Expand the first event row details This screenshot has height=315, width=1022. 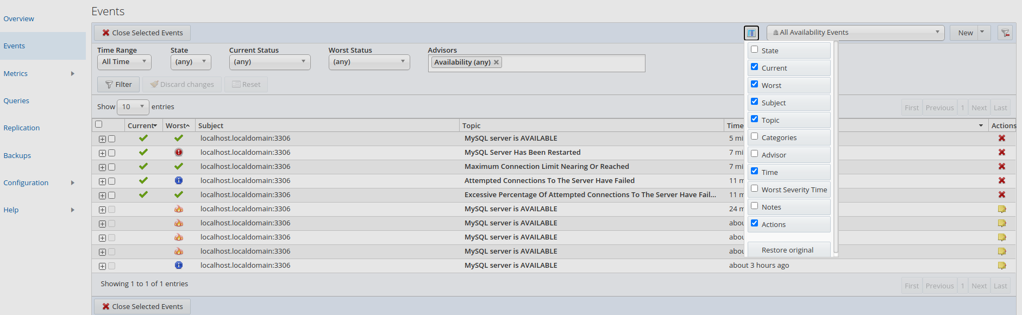102,139
